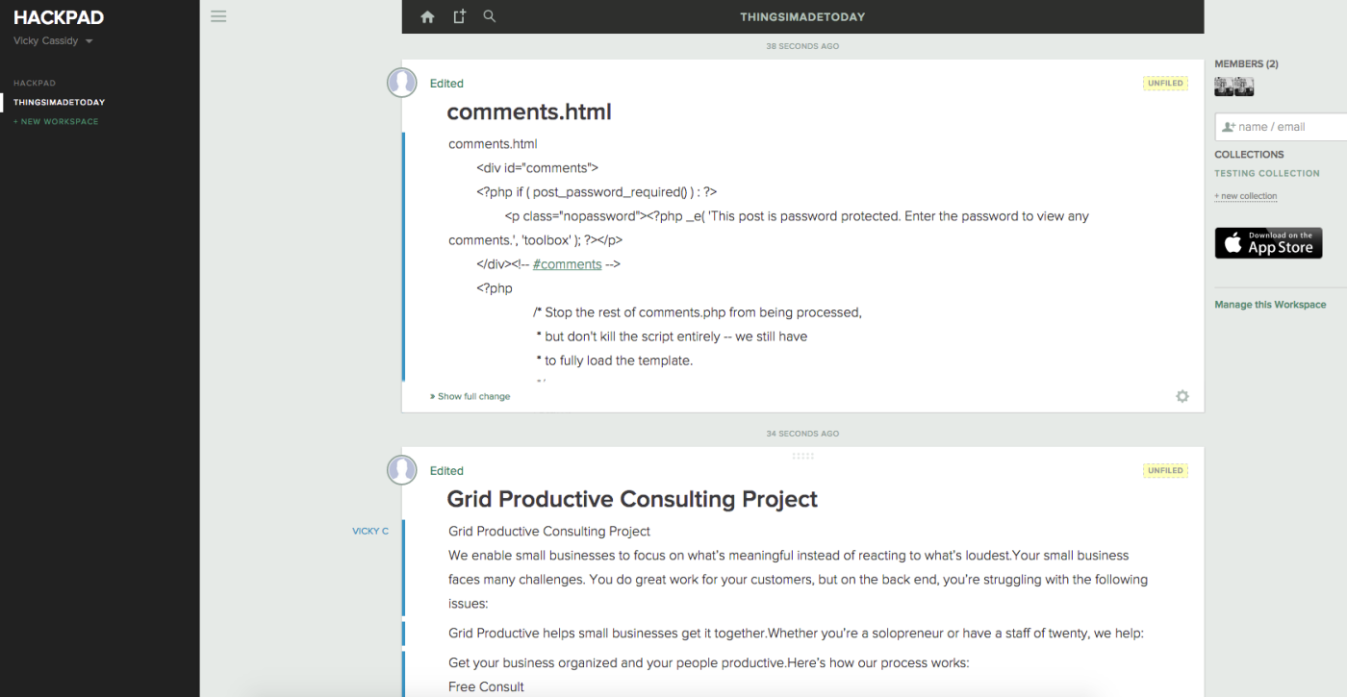This screenshot has height=697, width=1347.
Task: Open search with the magnifier icon
Action: [x=490, y=16]
